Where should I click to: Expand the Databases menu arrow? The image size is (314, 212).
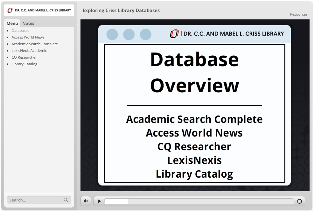8,31
